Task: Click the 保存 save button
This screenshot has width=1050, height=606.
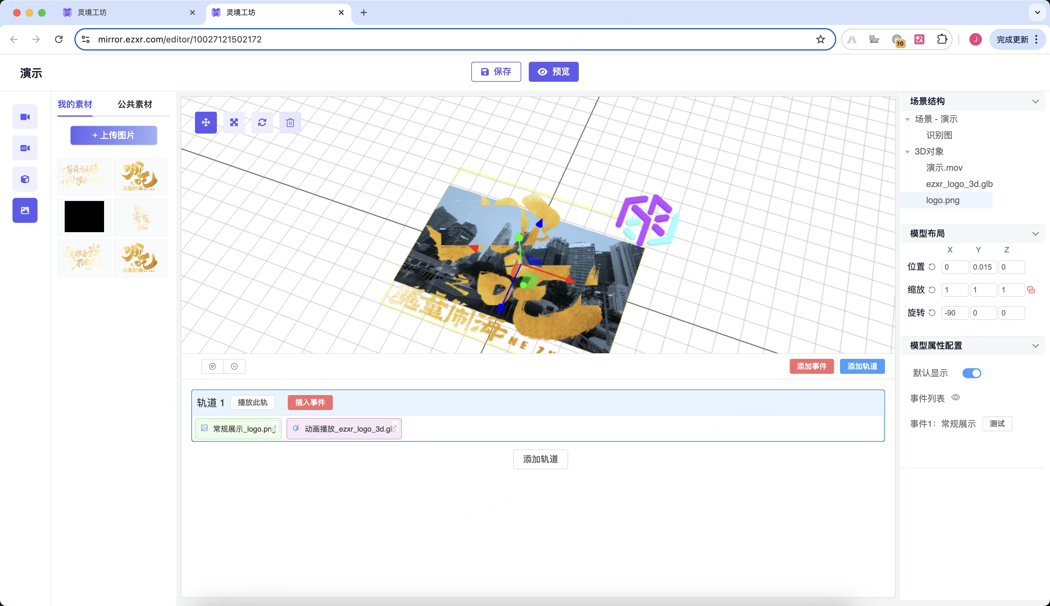Action: (x=496, y=71)
